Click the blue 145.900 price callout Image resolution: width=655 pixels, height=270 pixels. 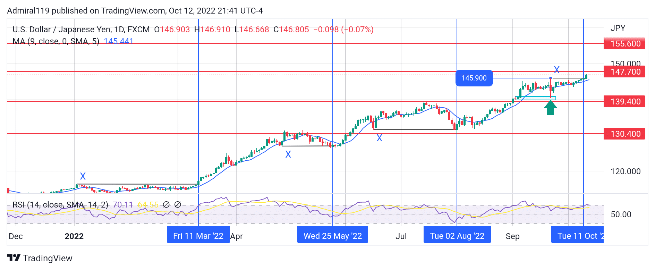point(474,78)
